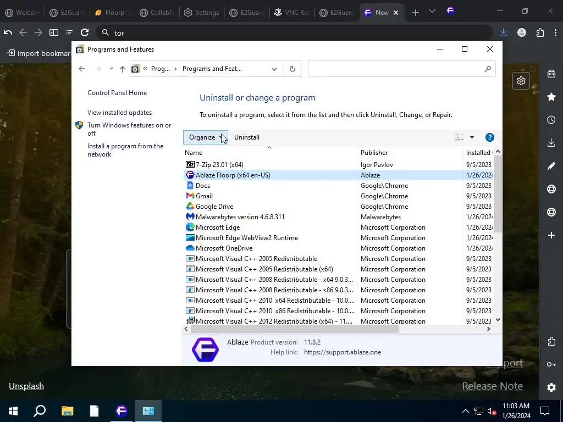
Task: Open new tab page customize gear
Action: click(521, 81)
